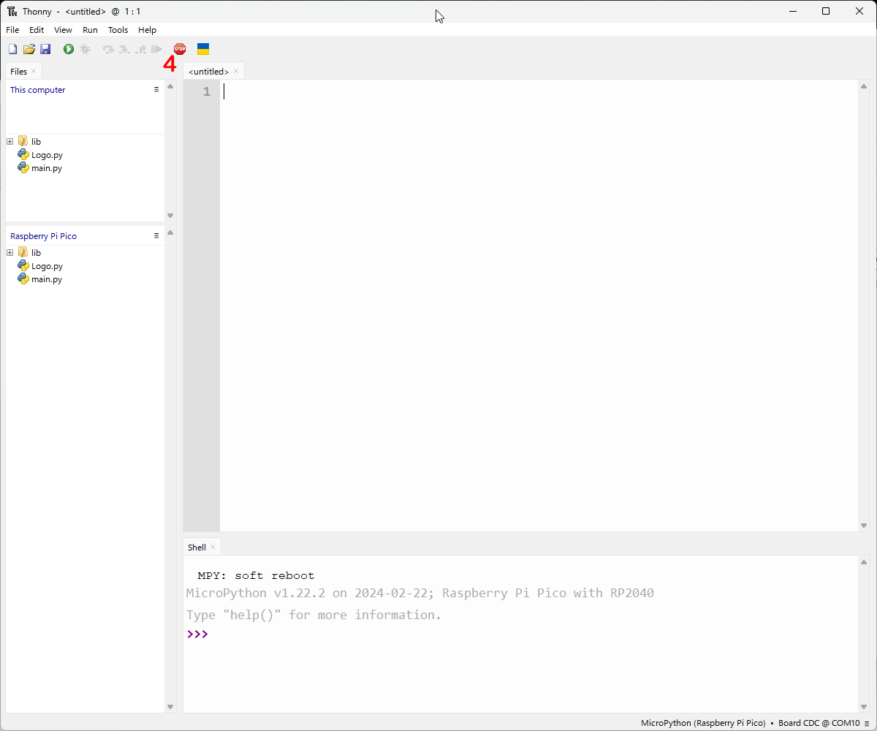Open a file with the folder toolbar icon
Viewport: 877px width, 731px height.
[29, 48]
